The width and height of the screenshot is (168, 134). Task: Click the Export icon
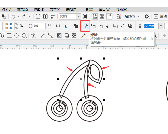tap(45, 16)
